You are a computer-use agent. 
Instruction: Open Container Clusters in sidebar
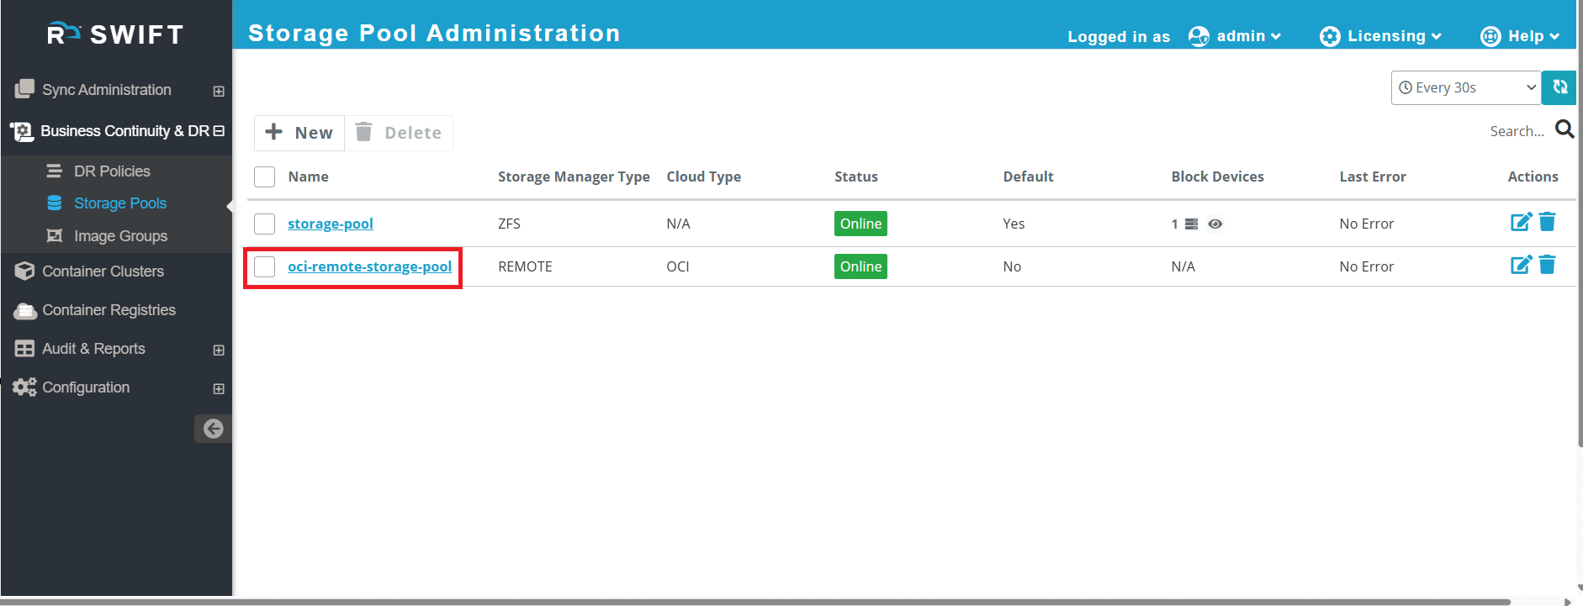click(103, 271)
